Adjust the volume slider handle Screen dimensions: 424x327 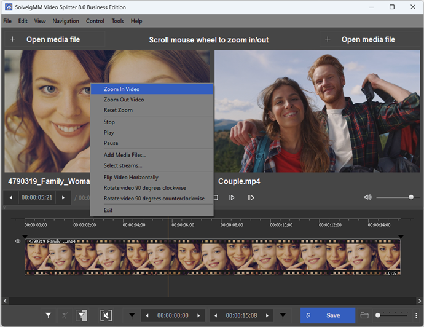(x=411, y=197)
